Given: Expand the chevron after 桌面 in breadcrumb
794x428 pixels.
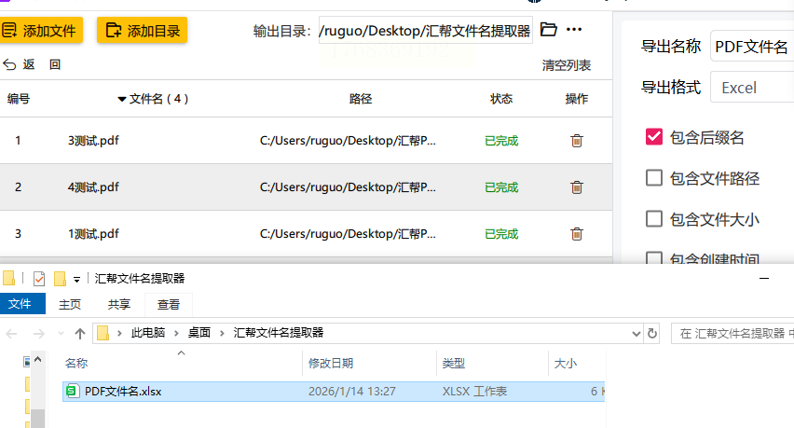Looking at the screenshot, I should tap(222, 333).
